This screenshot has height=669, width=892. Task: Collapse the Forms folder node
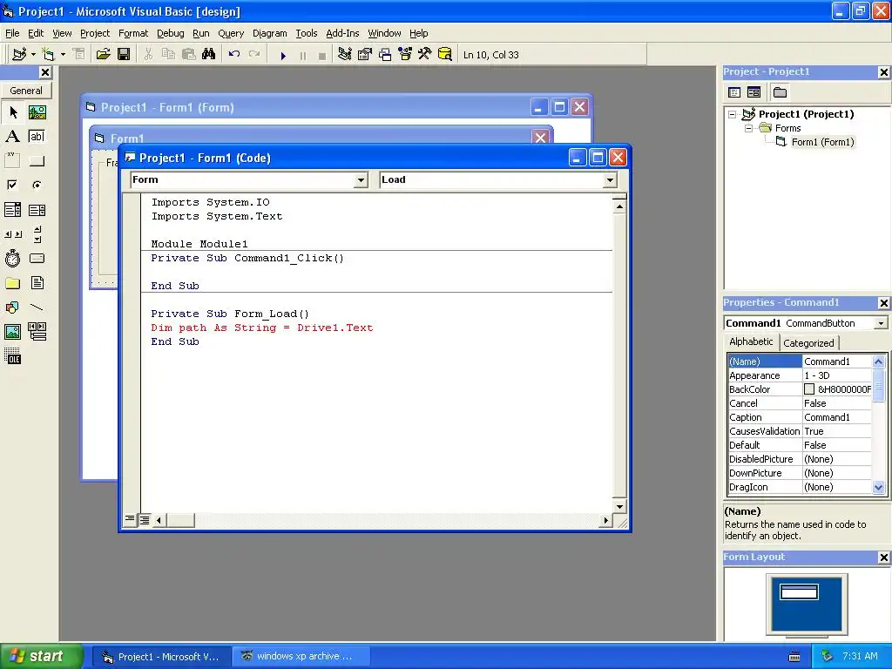pyautogui.click(x=748, y=129)
